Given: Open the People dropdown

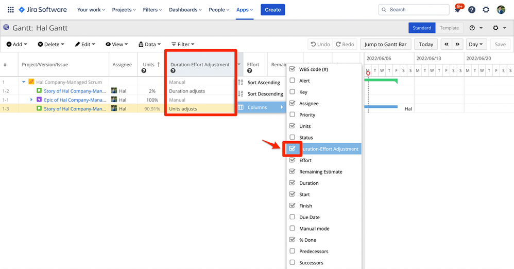Looking at the screenshot, I should coord(219,10).
